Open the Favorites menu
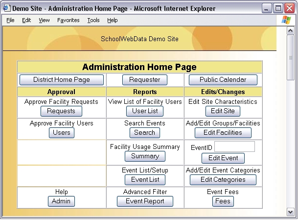The height and width of the screenshot is (220, 298). (x=69, y=20)
